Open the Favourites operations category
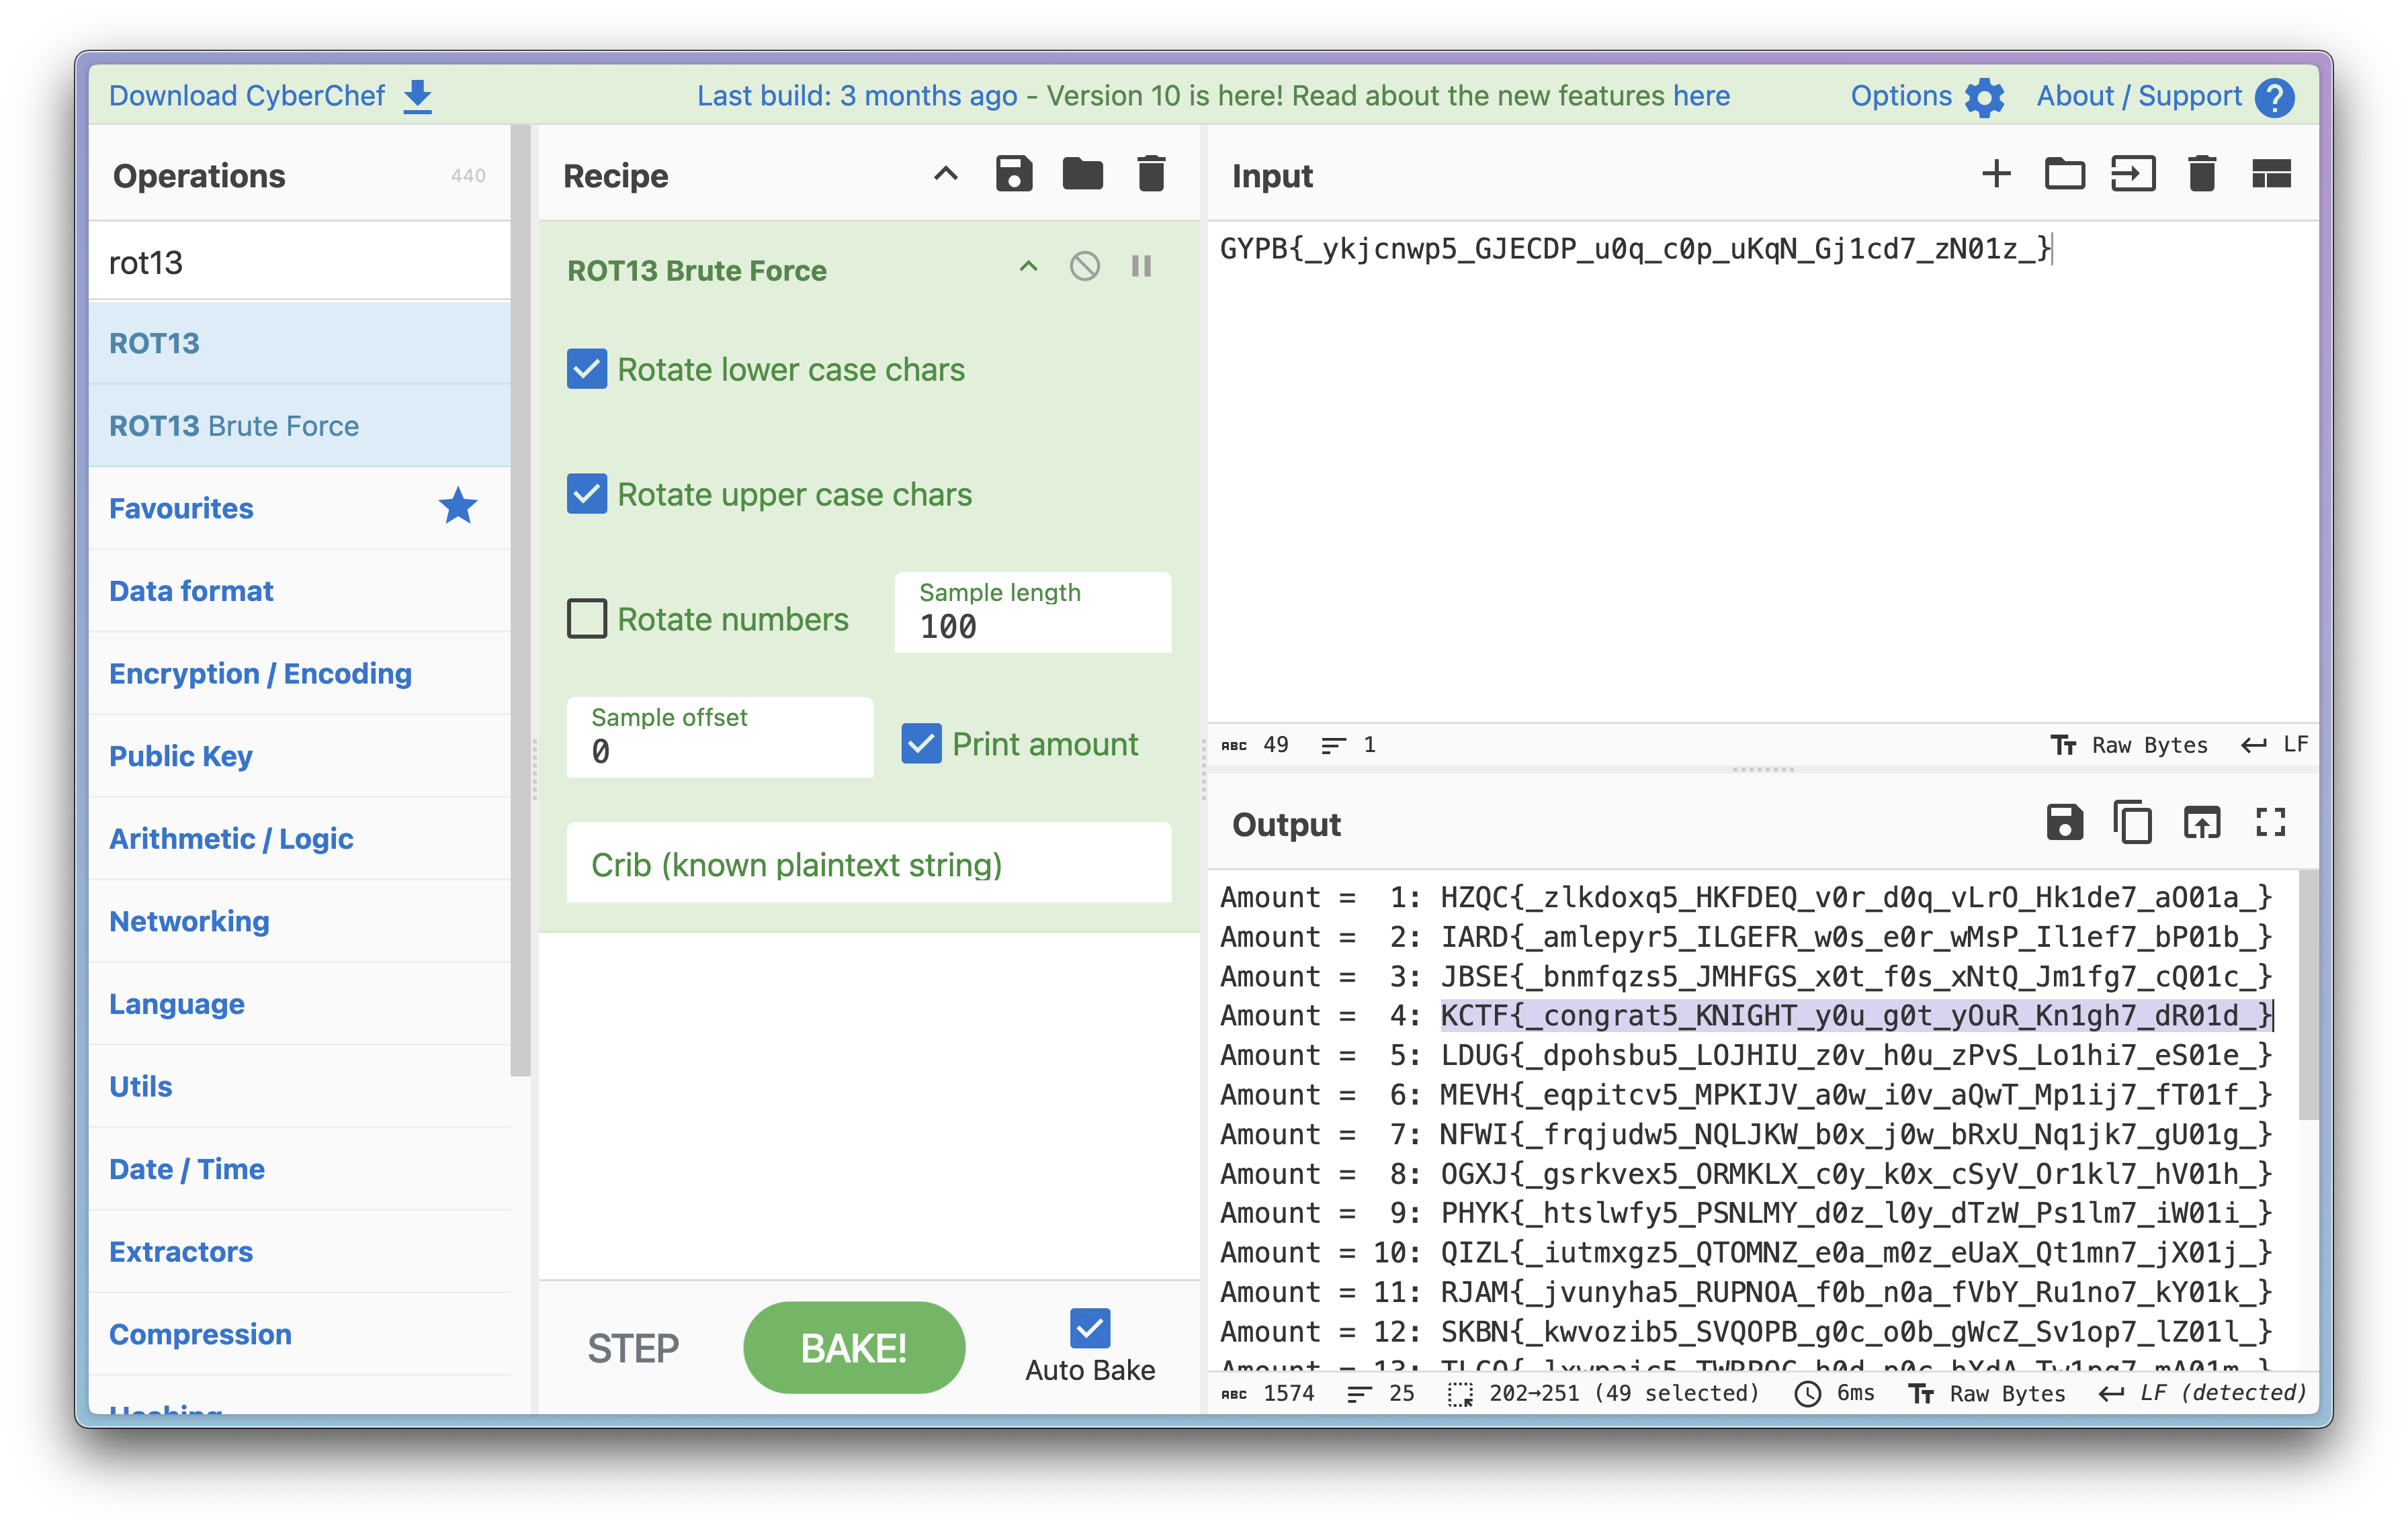2408x1527 pixels. coord(181,509)
